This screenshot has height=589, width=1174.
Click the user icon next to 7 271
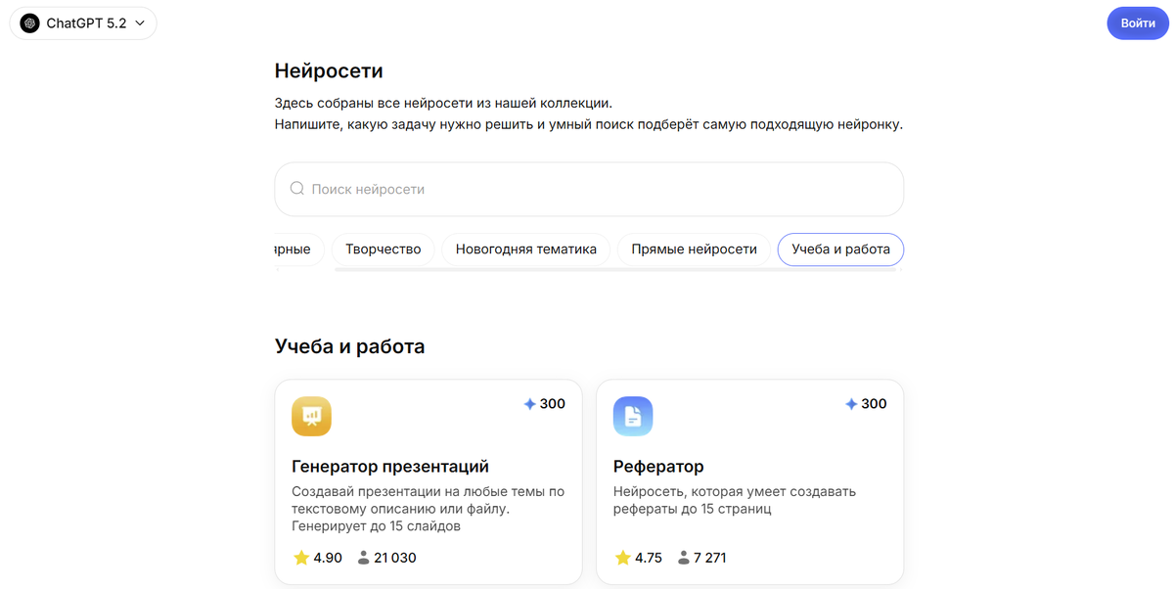coord(682,557)
